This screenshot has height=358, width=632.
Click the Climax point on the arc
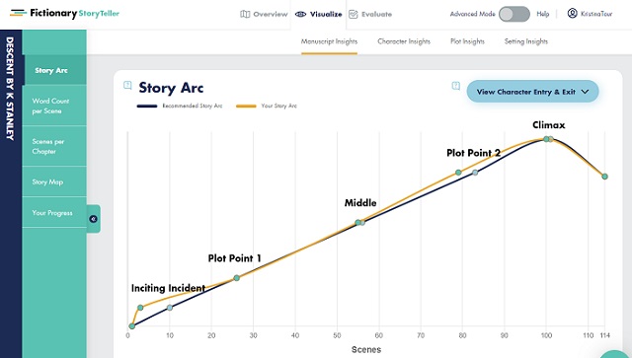pyautogui.click(x=546, y=139)
